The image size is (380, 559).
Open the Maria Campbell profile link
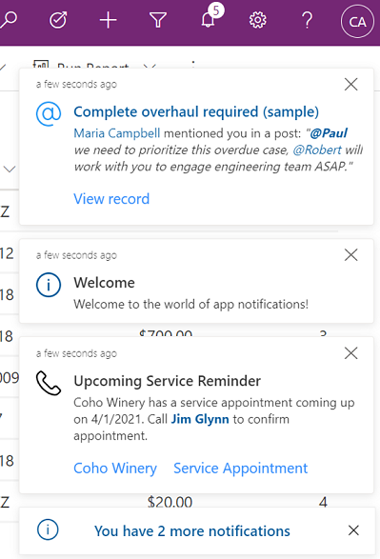[117, 133]
